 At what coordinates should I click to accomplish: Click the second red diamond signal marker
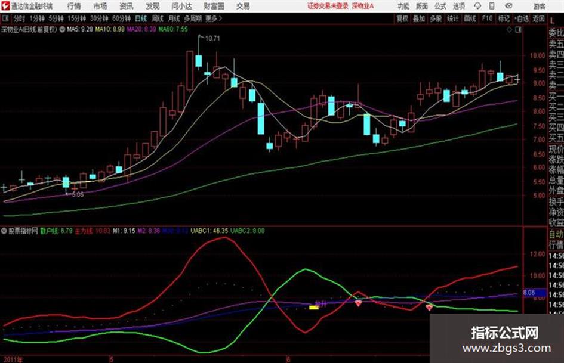pos(429,308)
